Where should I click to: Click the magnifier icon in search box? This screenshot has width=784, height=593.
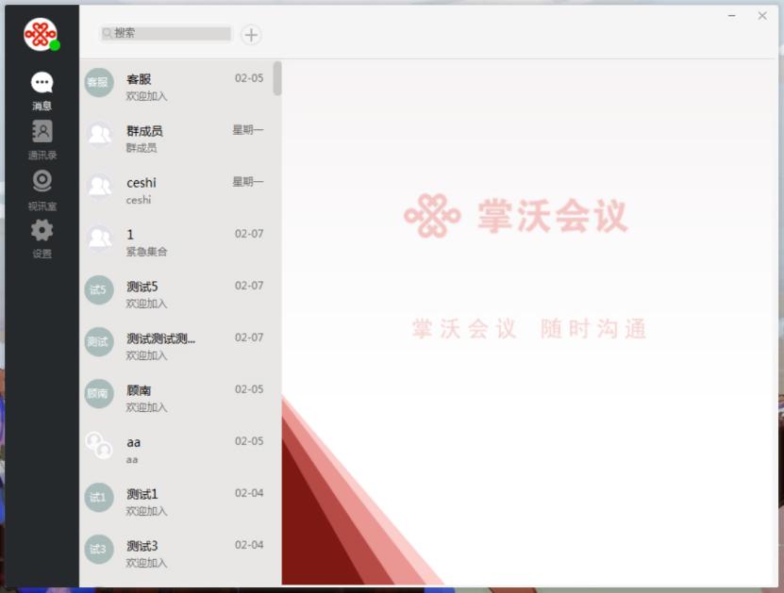point(107,34)
